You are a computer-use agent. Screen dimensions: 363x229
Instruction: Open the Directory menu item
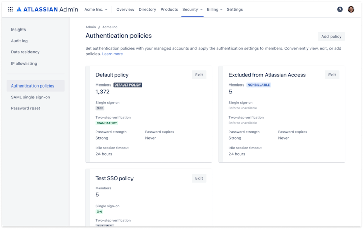pos(147,9)
